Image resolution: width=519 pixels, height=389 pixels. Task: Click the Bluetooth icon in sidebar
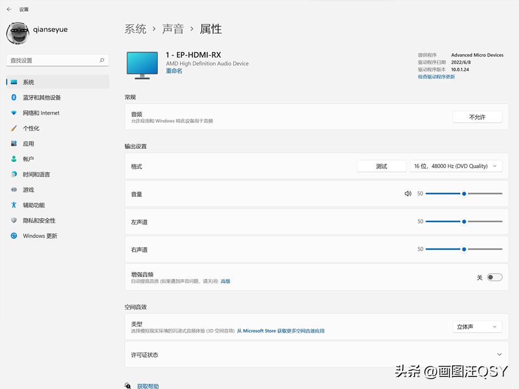click(14, 98)
